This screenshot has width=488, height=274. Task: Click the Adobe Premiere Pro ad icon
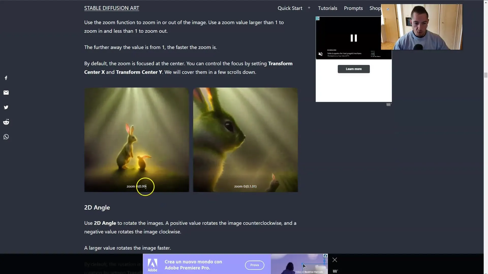[152, 265]
